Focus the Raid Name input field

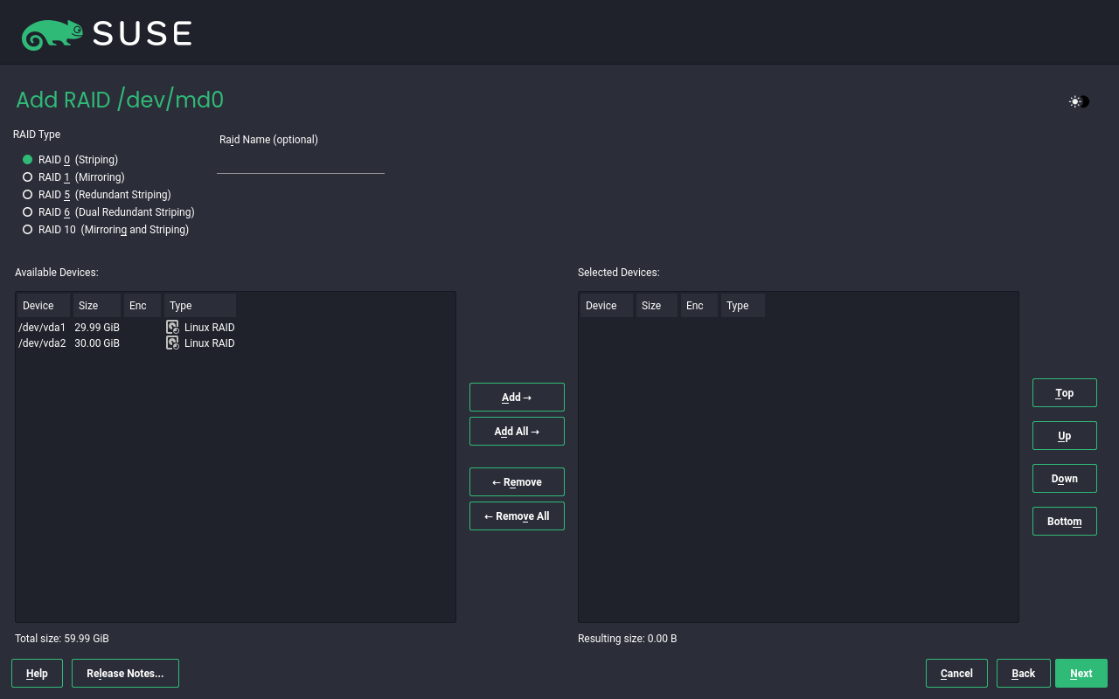pyautogui.click(x=300, y=163)
